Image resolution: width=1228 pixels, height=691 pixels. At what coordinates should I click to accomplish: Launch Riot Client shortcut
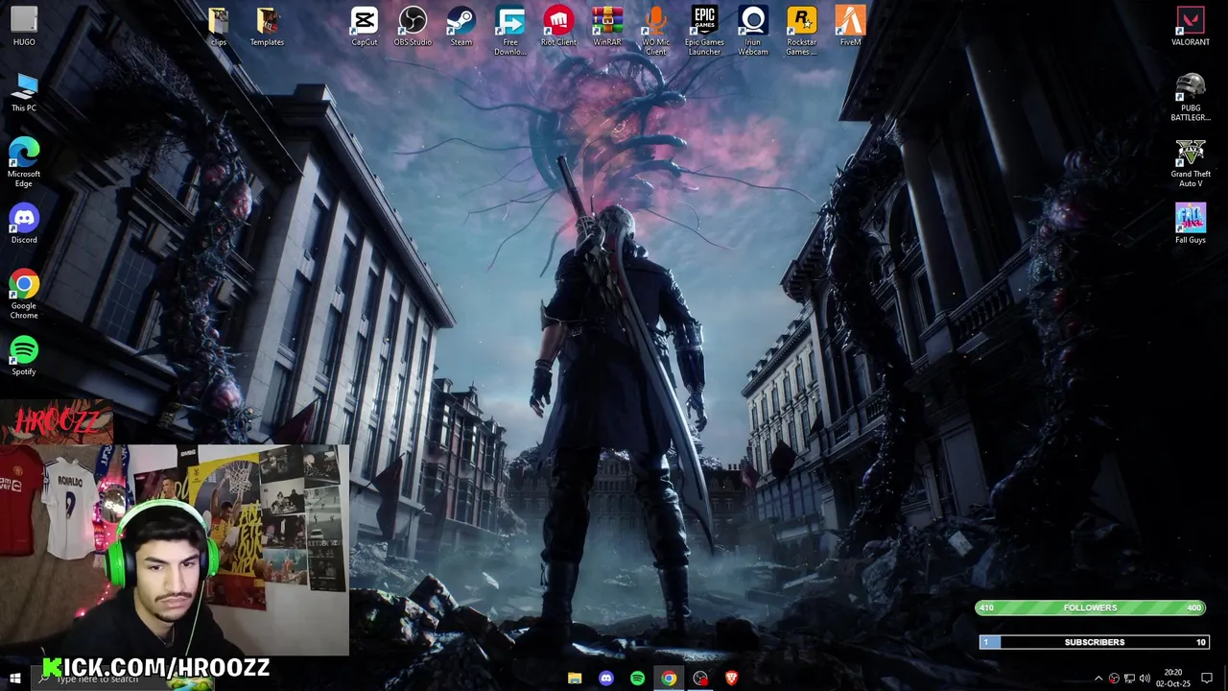click(x=558, y=27)
